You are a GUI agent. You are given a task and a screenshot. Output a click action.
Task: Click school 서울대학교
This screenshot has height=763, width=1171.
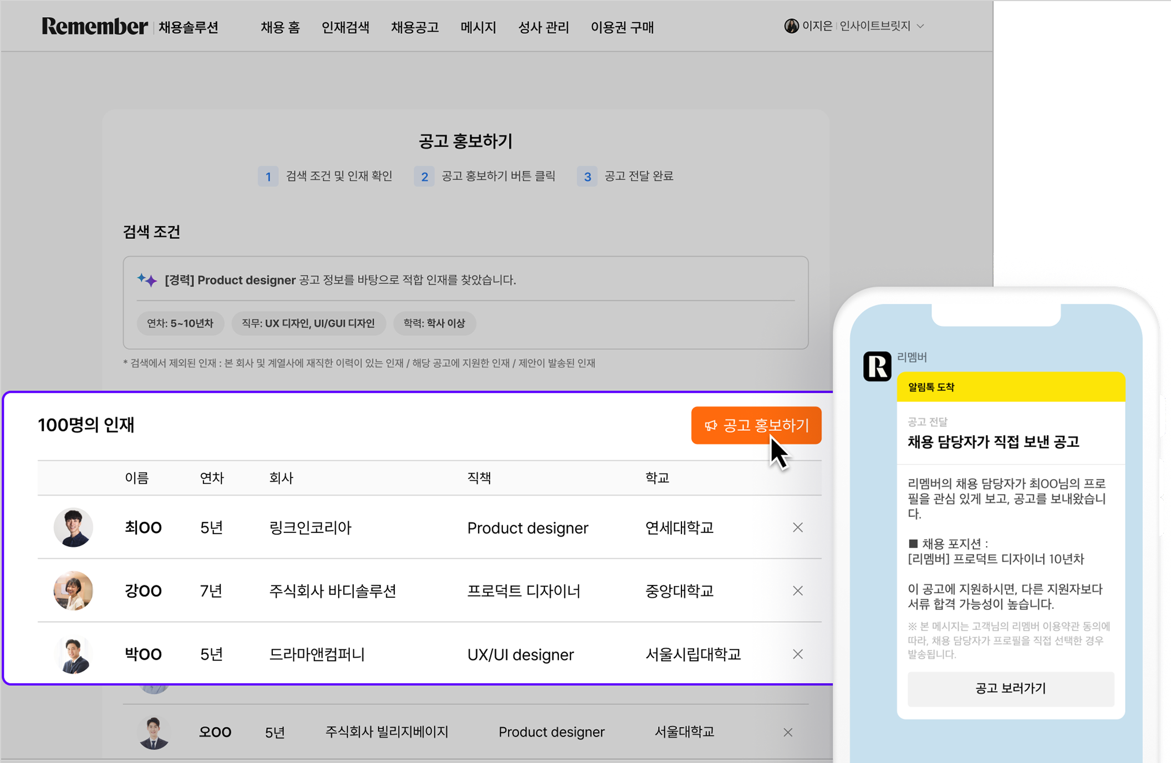point(684,732)
